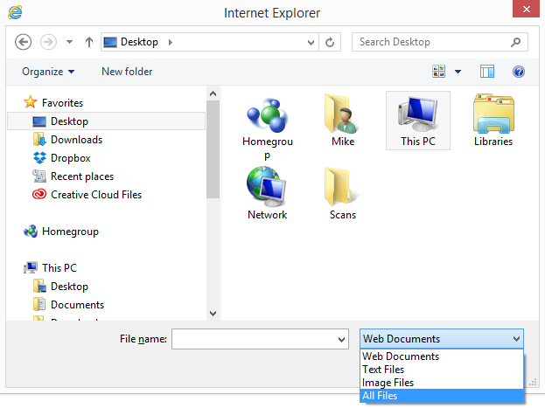The image size is (545, 408).
Task: Refresh the Desktop folder view
Action: click(x=330, y=42)
